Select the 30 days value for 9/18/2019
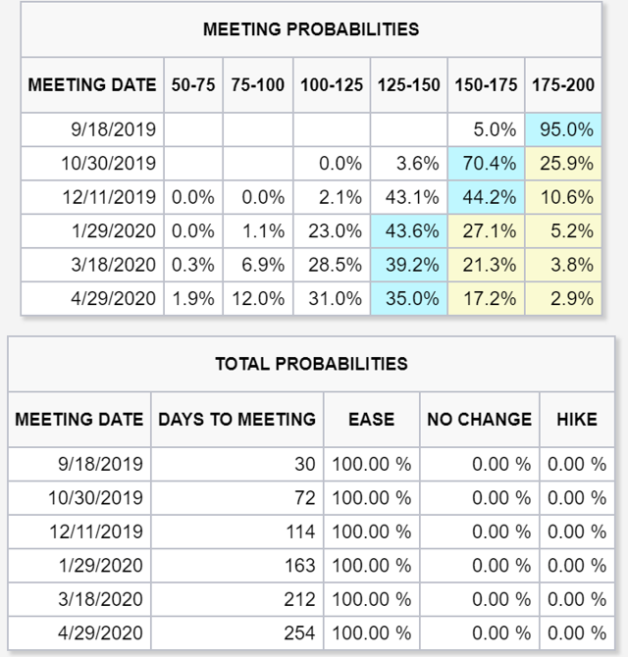 coord(305,464)
